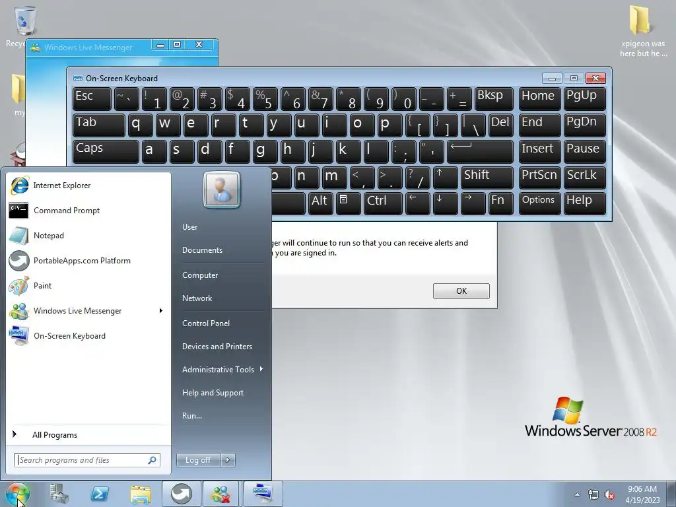Open Control Panel from Start menu
Screen dimensions: 676x507
click(x=206, y=323)
